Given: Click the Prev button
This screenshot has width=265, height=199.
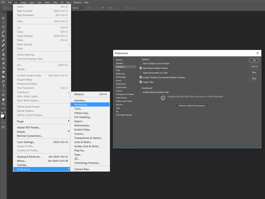Looking at the screenshot, I should (254, 72).
